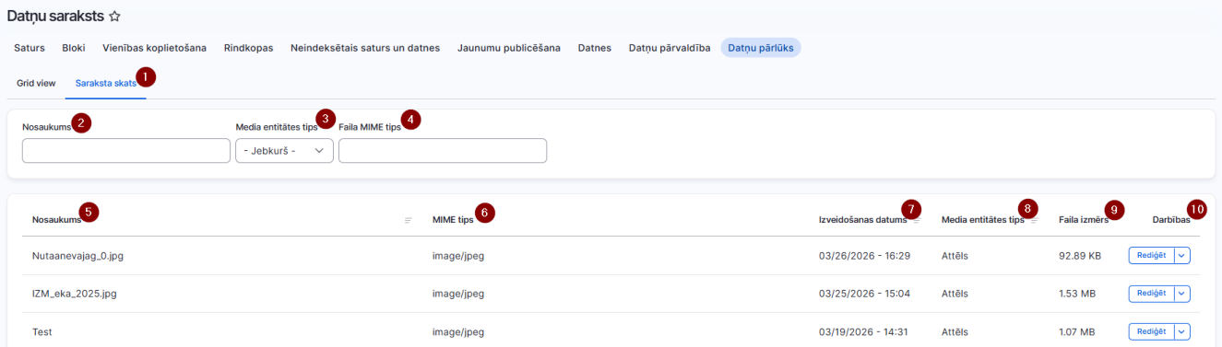The width and height of the screenshot is (1222, 347).
Task: Sort by Faila izmērs column header
Action: pyautogui.click(x=1083, y=220)
